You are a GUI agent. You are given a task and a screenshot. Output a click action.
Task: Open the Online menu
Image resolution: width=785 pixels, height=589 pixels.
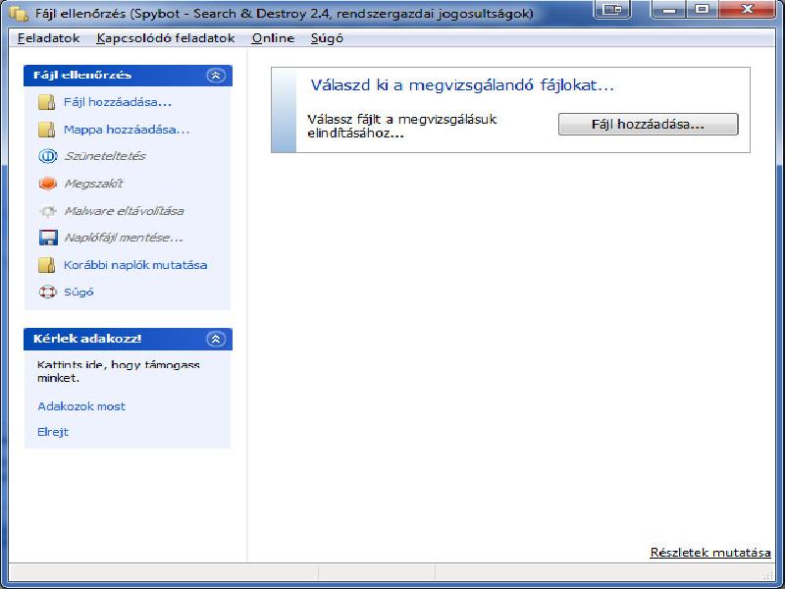(x=273, y=38)
